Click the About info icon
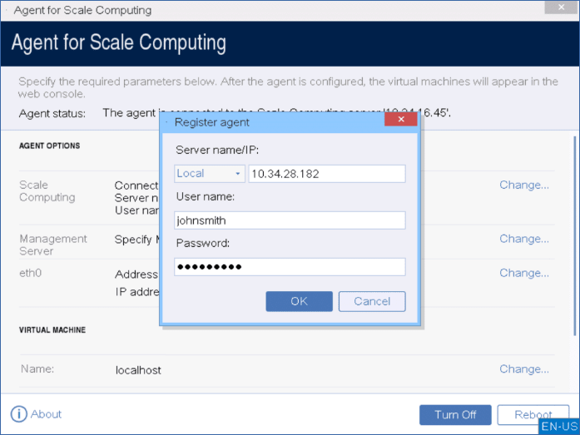Viewport: 580px width, 435px height. click(18, 414)
